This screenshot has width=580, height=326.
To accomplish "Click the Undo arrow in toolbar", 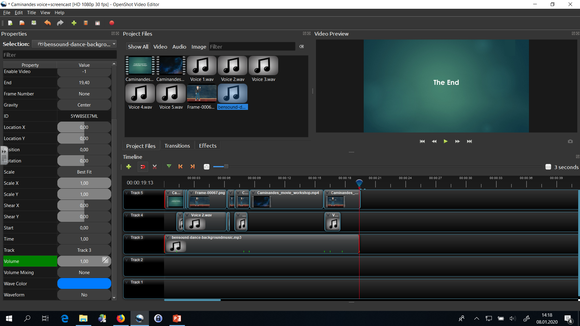I will coord(47,23).
